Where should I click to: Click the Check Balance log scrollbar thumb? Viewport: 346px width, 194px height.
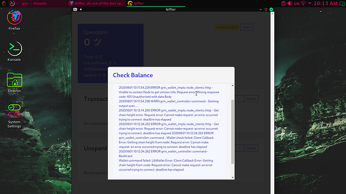[232, 132]
